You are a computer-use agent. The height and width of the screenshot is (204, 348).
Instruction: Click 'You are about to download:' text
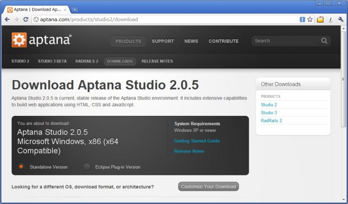tap(43, 123)
